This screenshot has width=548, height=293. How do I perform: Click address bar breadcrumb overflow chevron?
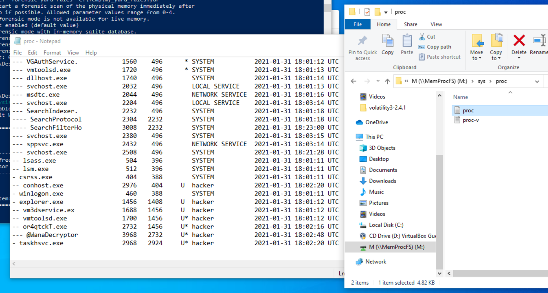point(407,81)
